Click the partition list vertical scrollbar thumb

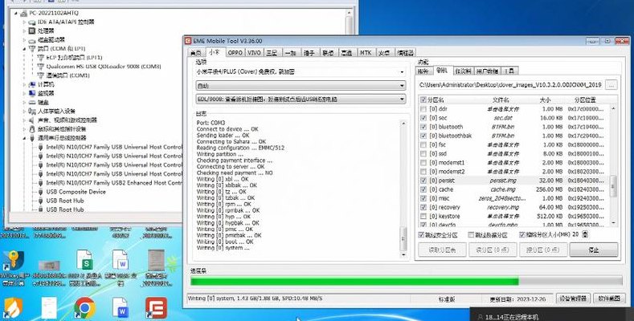coord(613,186)
